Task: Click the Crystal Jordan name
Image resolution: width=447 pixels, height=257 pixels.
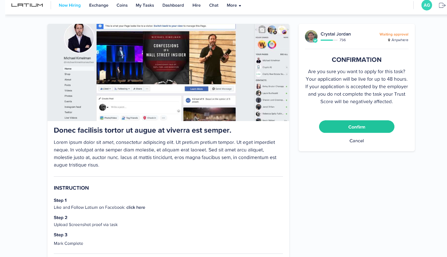Action: point(336,34)
